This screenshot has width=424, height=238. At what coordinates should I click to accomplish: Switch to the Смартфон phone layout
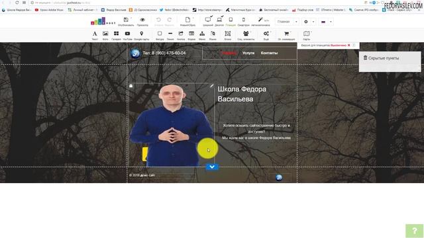244,20
